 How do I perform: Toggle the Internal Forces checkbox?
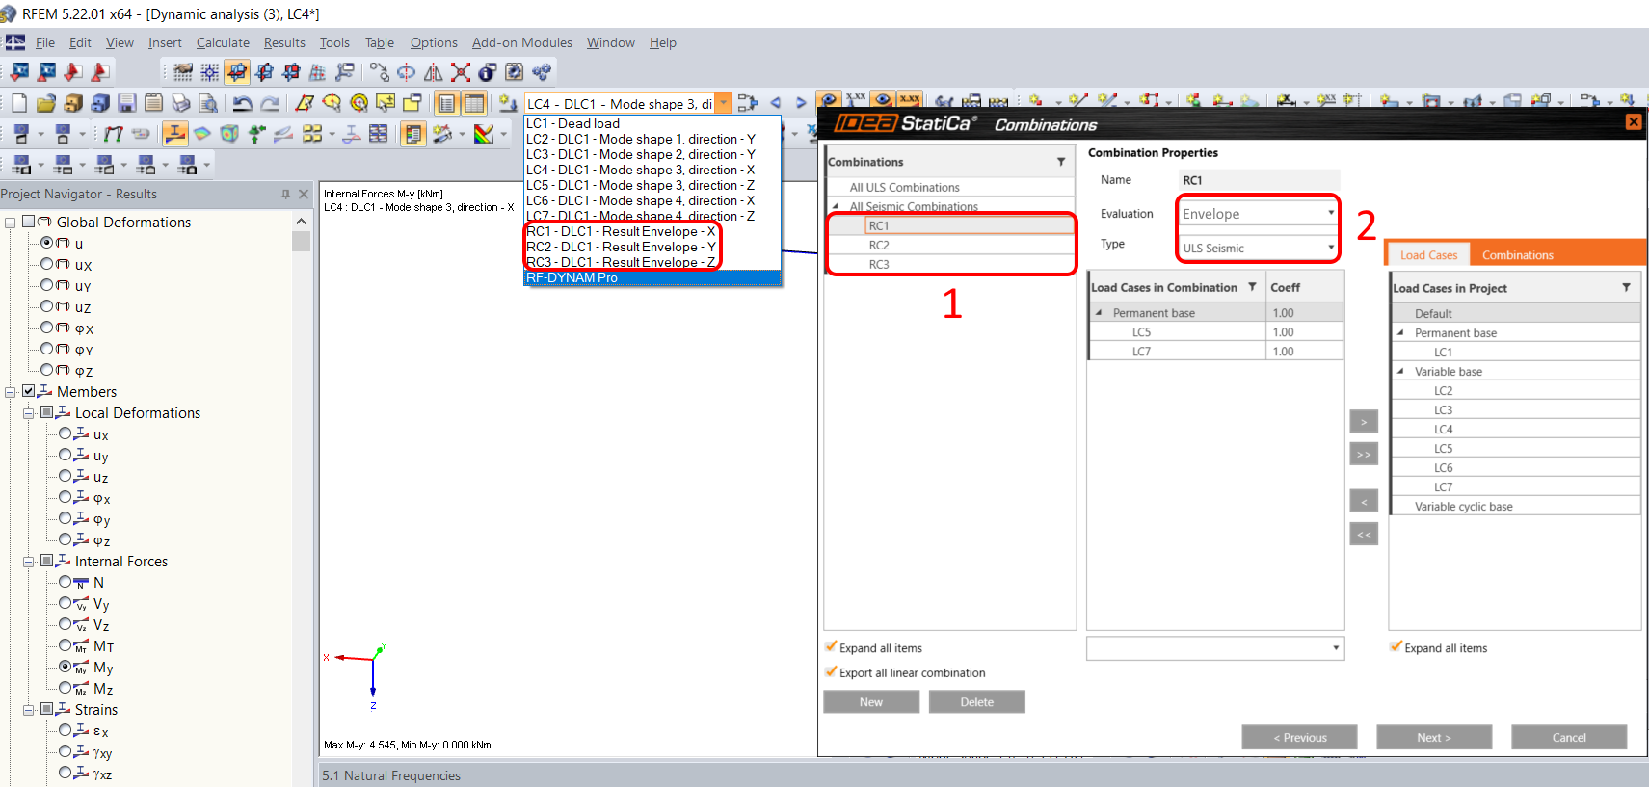tap(47, 561)
